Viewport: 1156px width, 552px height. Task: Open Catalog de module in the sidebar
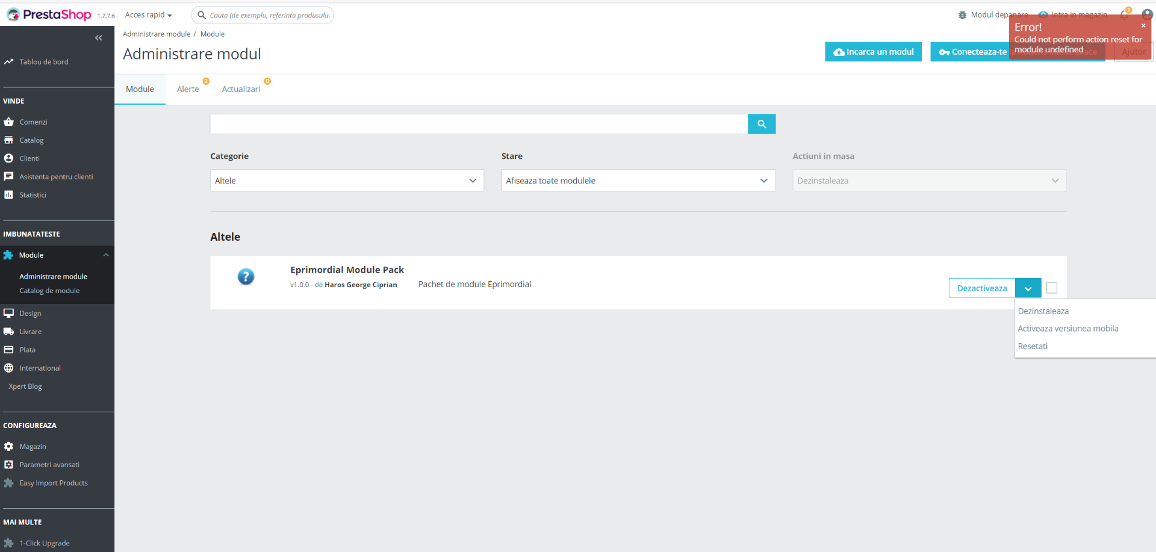49,291
